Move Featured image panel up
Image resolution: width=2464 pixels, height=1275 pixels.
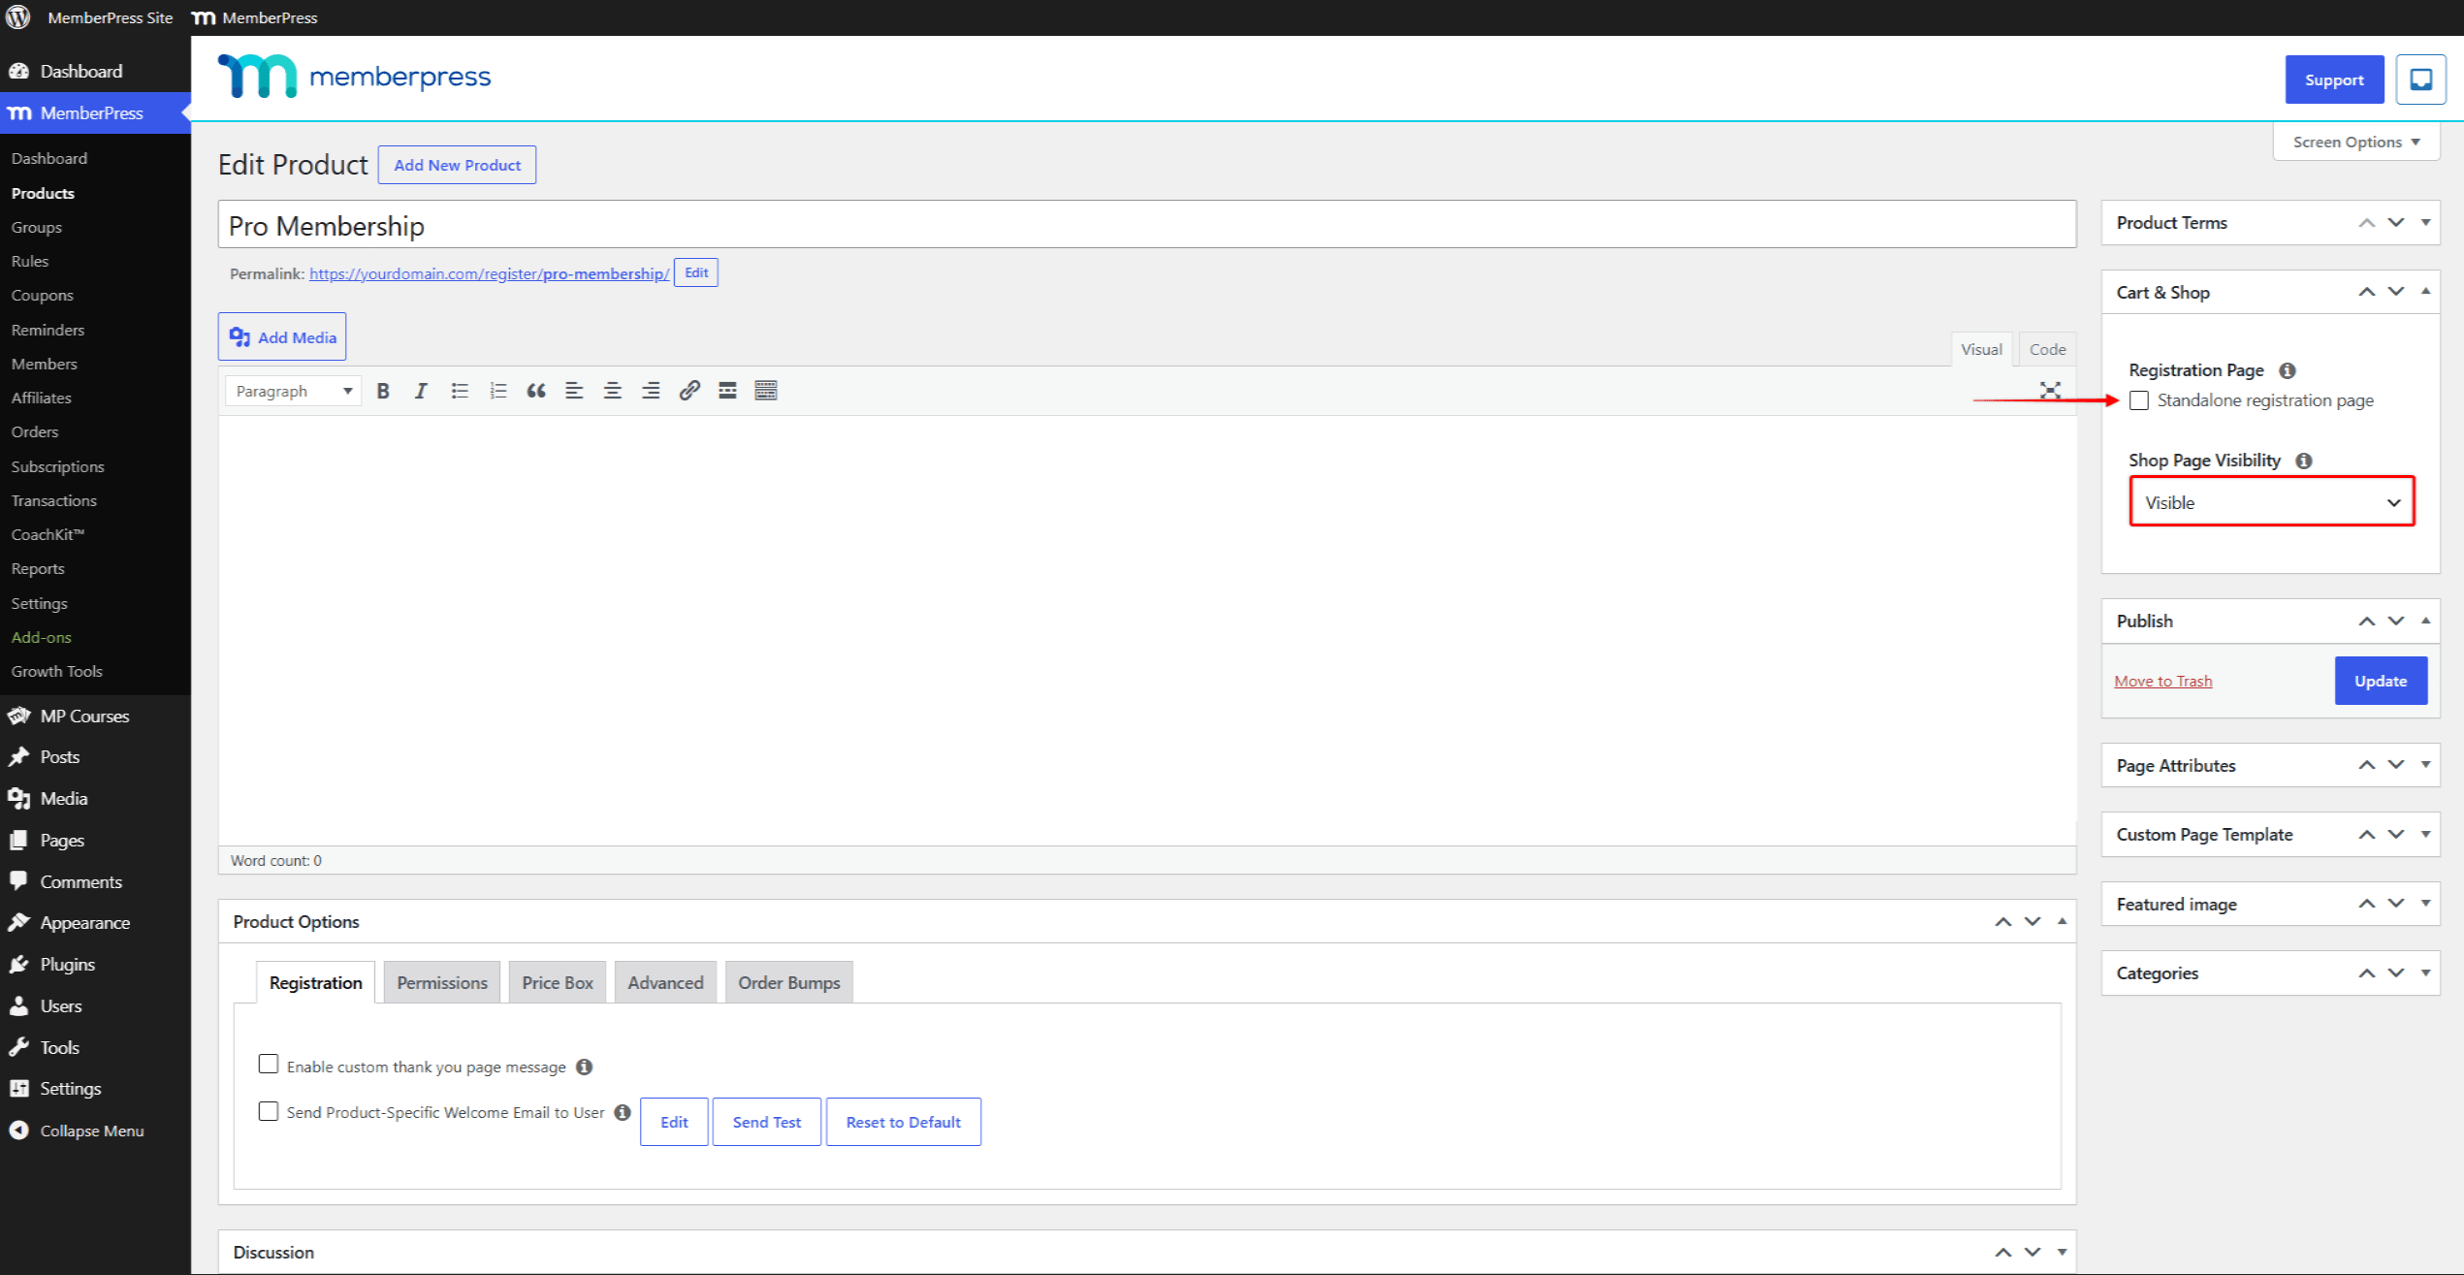[x=2367, y=904]
